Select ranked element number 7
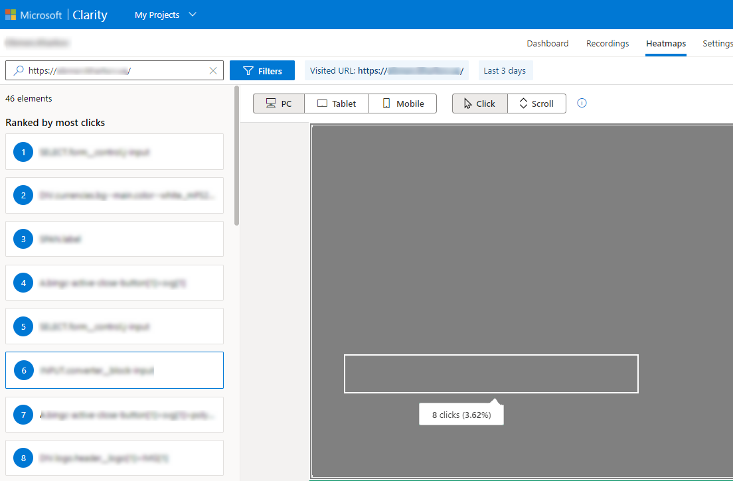Screen dimensions: 733x481 (114, 415)
